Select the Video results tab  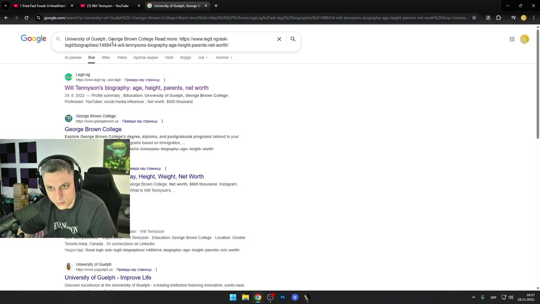pyautogui.click(x=122, y=57)
